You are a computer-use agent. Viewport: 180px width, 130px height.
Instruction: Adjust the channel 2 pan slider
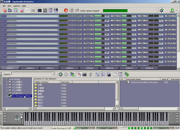click(x=153, y=20)
